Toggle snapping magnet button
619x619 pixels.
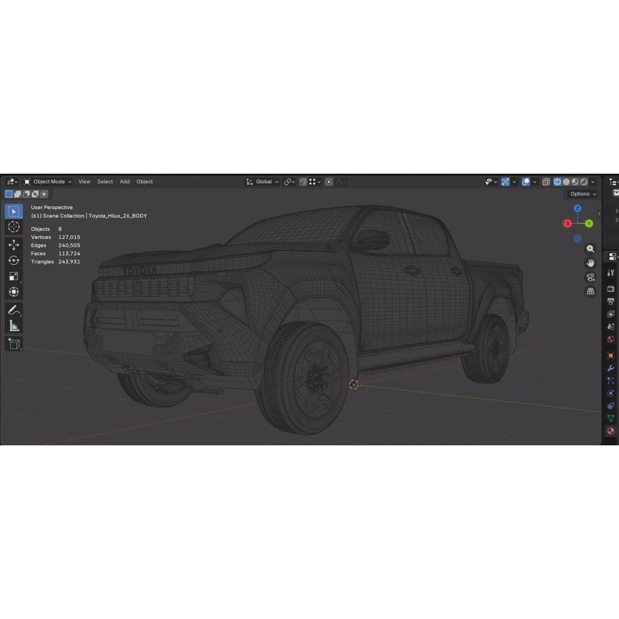(x=303, y=182)
